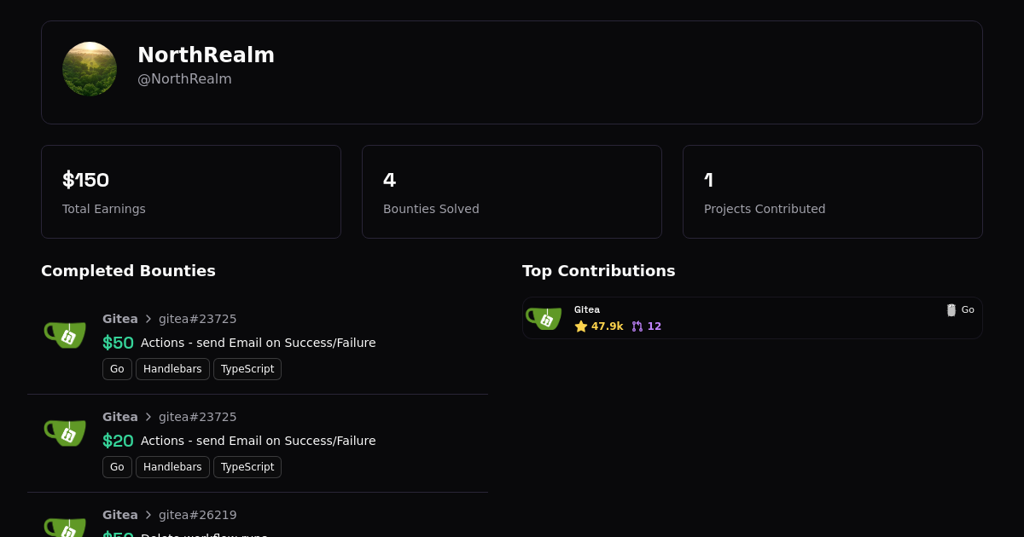This screenshot has height=537, width=1024.
Task: Click the Bounties Solved stat card
Action: click(512, 192)
